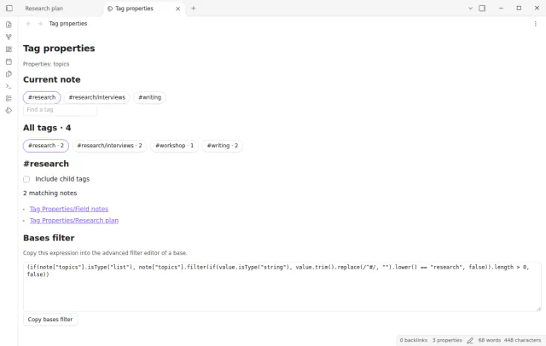
Task: Navigate forward with the right arrow
Action: pos(40,24)
